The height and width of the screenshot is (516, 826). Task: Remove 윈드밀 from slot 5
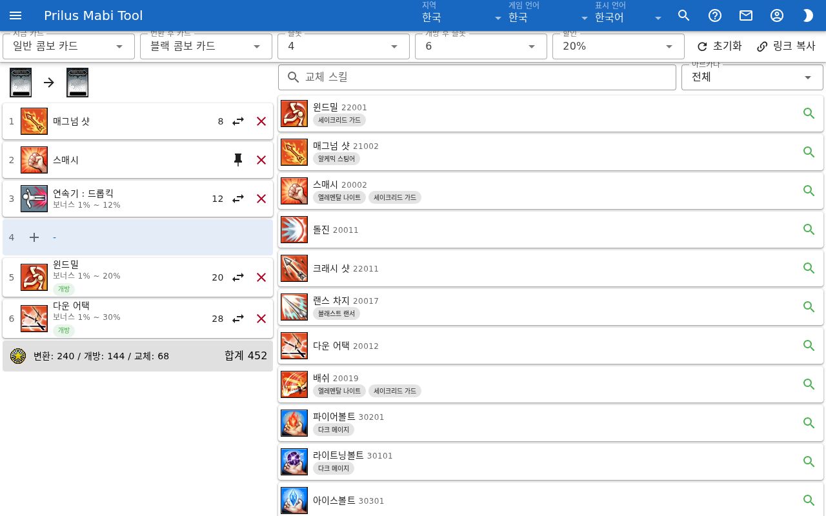pos(261,277)
